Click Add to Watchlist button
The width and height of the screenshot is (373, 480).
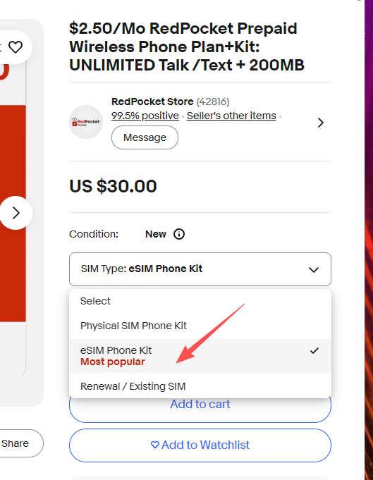(x=200, y=445)
